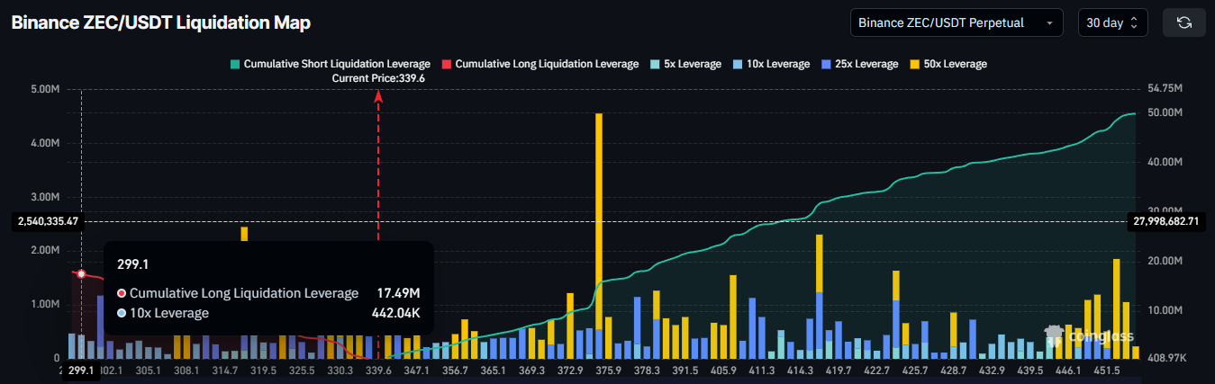Screen dimensions: 1215x384
Task: Click the green Cumulative Short legend swatch
Action: (235, 64)
